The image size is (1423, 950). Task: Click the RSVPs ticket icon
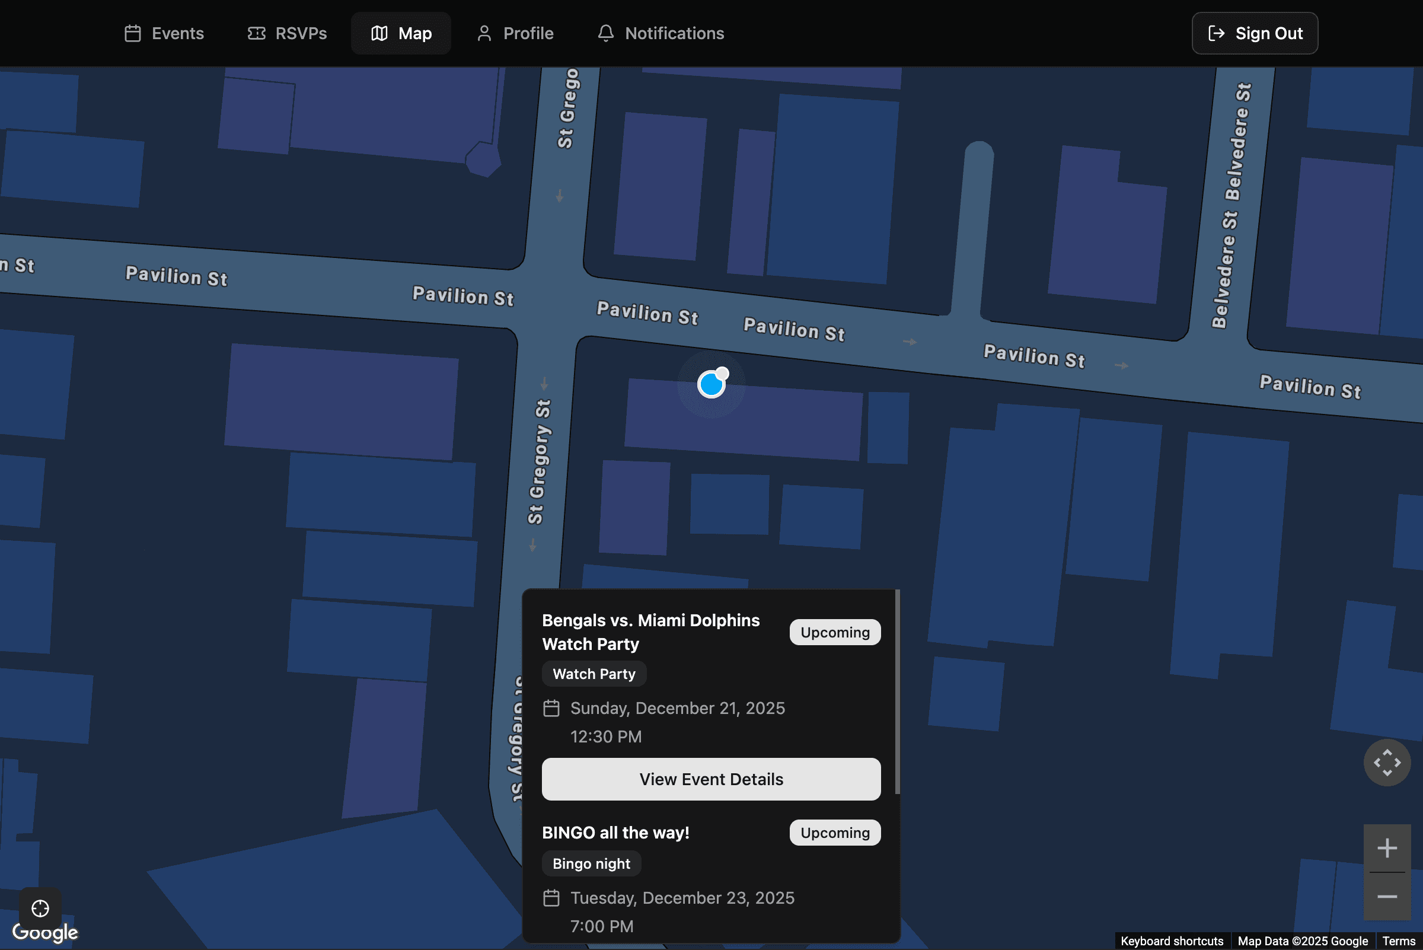click(257, 33)
